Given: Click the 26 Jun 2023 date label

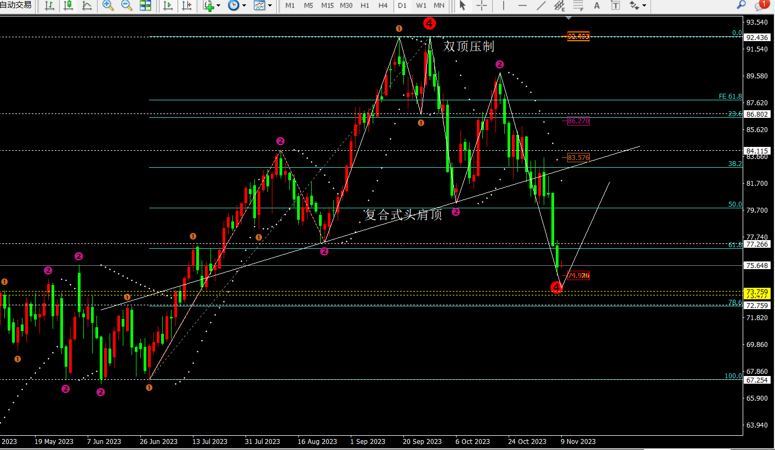Looking at the screenshot, I should pyautogui.click(x=159, y=441).
